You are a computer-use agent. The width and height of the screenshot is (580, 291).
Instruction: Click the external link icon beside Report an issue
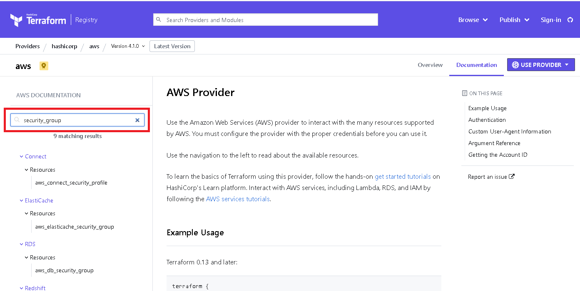click(512, 176)
